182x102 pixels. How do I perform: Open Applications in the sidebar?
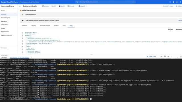[4, 21]
